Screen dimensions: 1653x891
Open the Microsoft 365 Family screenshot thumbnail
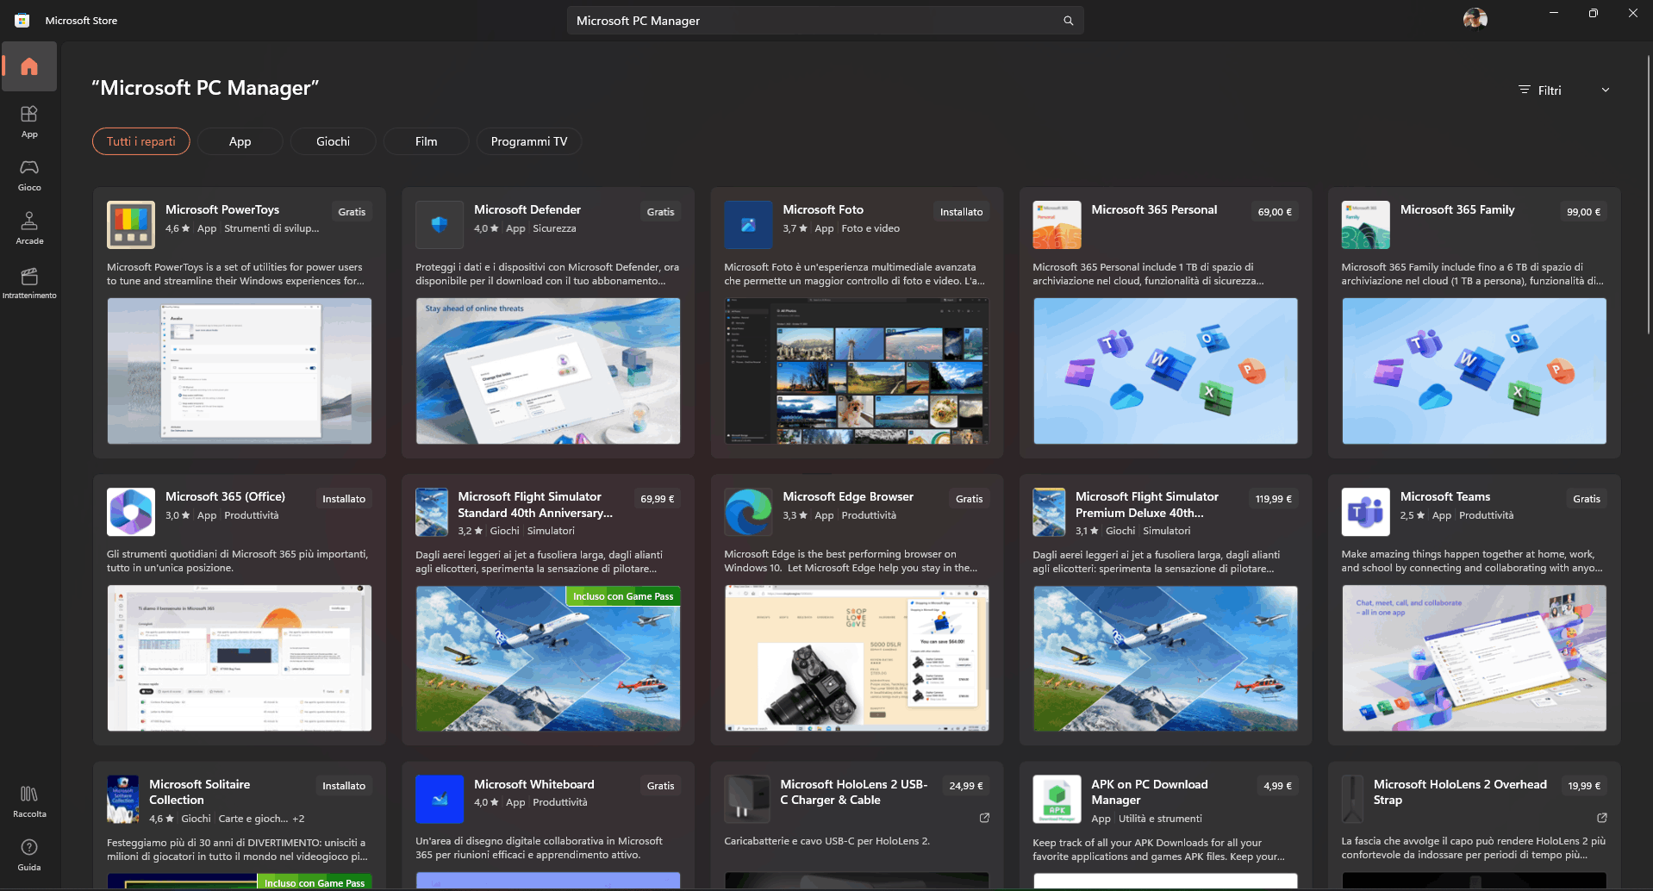(x=1474, y=371)
